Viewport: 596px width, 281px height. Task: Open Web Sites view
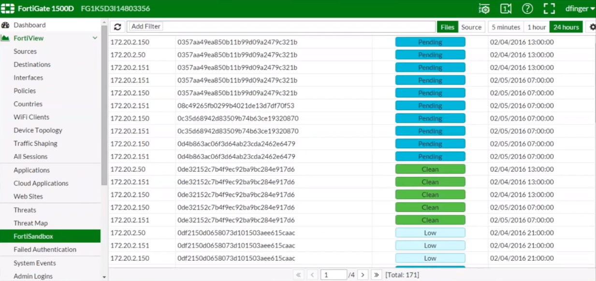tap(28, 197)
